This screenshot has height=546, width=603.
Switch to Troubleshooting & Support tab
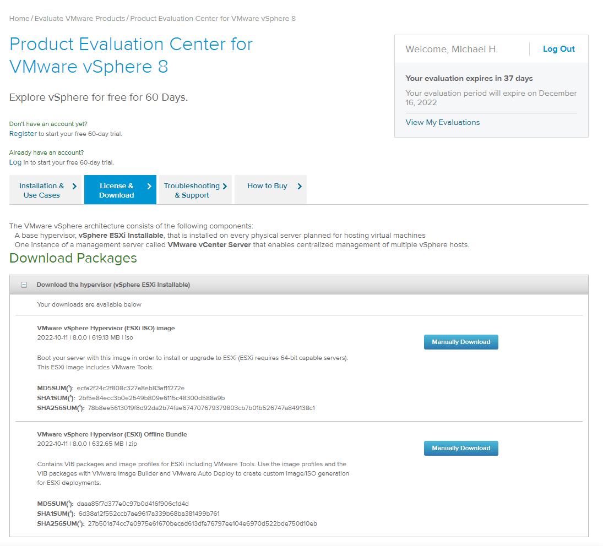point(195,190)
